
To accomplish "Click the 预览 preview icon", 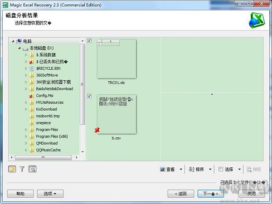I will click(249, 169).
